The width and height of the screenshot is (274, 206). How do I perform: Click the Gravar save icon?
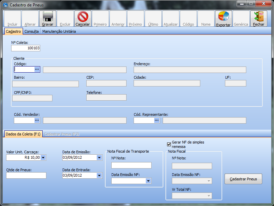tap(48, 16)
